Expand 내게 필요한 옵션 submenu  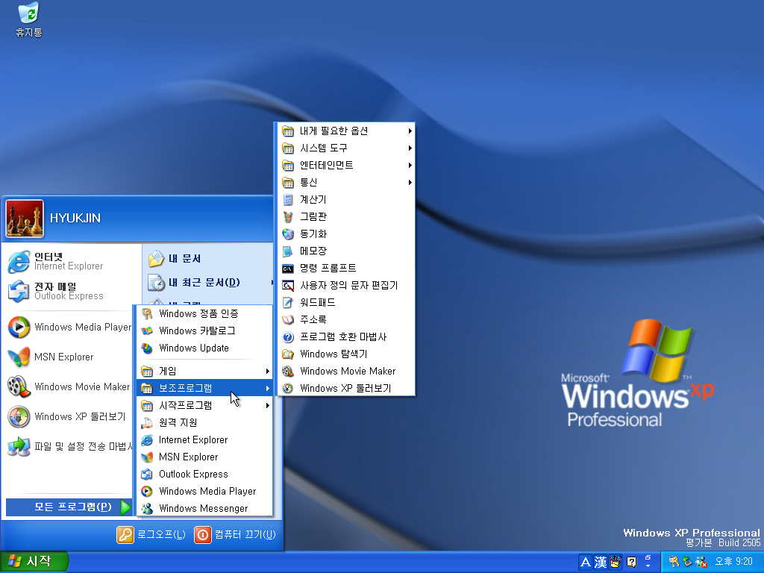point(346,131)
